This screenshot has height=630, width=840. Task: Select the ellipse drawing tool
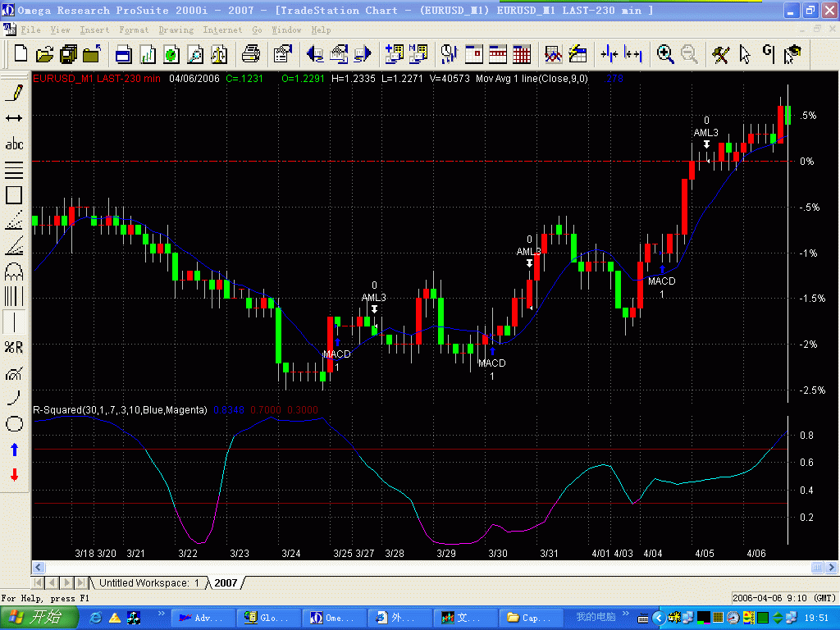coord(14,424)
